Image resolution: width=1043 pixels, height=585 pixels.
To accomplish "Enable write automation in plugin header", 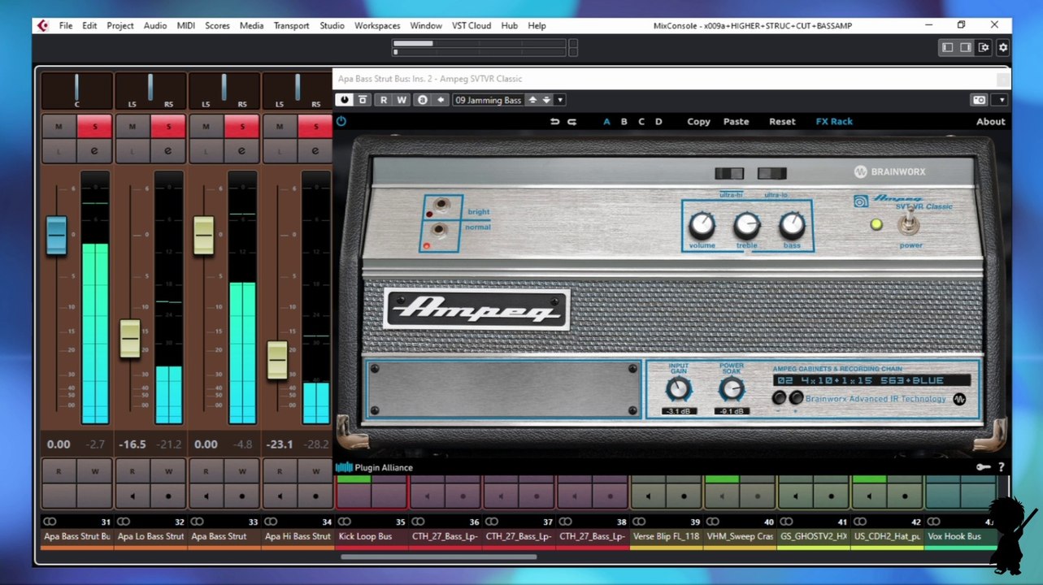I will pyautogui.click(x=402, y=100).
